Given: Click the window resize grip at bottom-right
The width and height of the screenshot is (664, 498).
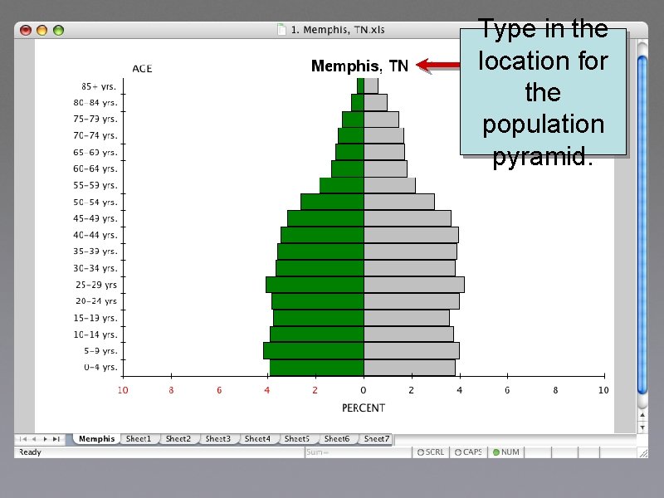Looking at the screenshot, I should [642, 452].
